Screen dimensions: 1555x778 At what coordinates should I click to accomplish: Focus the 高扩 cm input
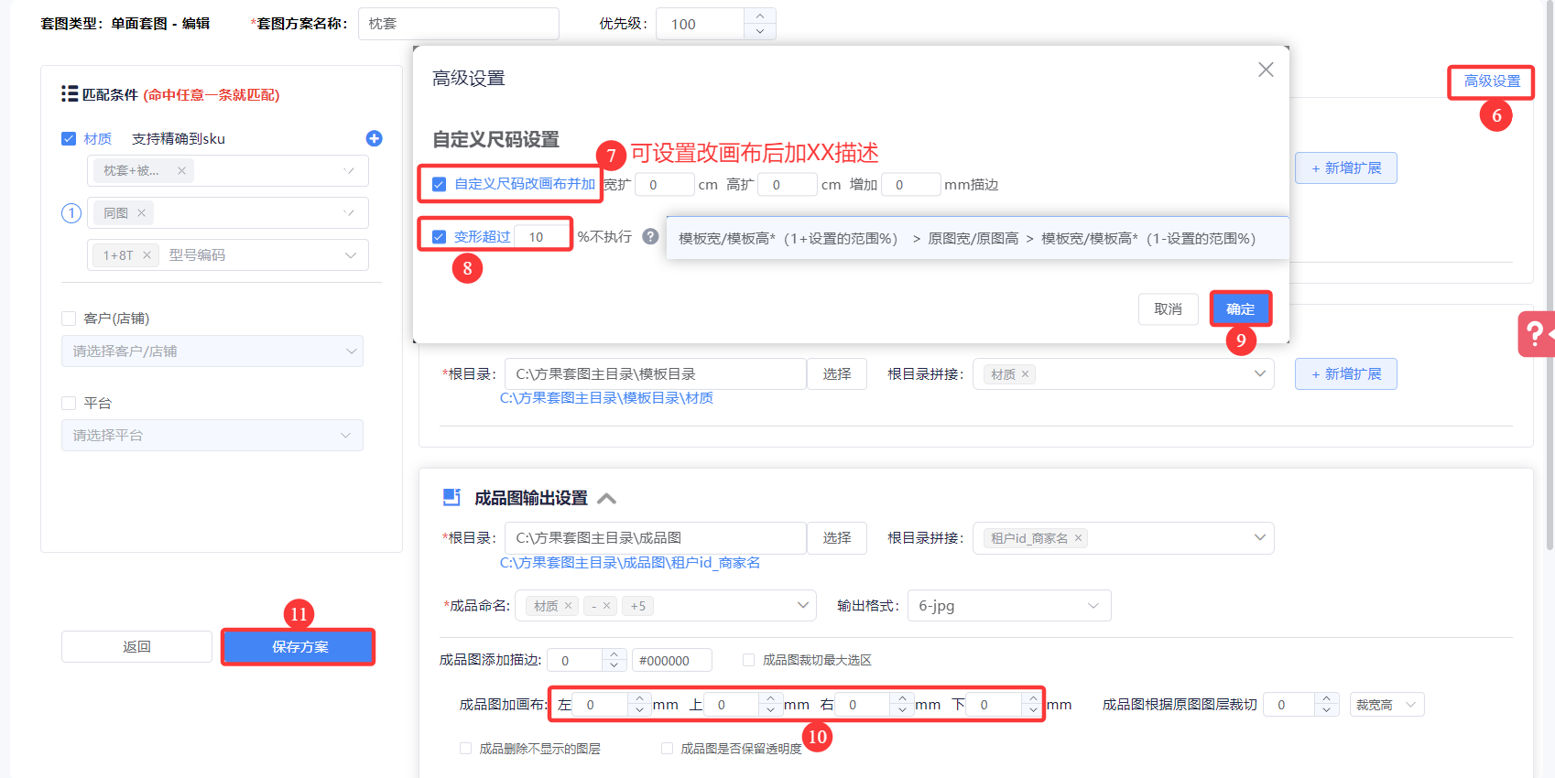pos(788,185)
